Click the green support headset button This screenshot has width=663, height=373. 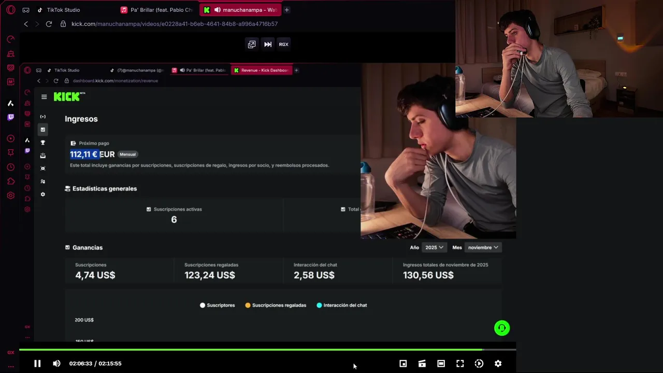(502, 328)
